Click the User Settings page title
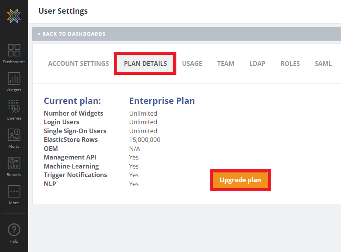 pyautogui.click(x=63, y=11)
